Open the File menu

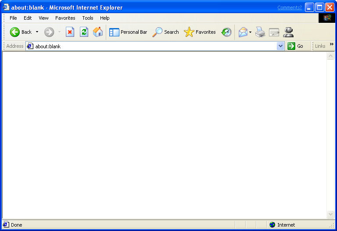coord(13,18)
